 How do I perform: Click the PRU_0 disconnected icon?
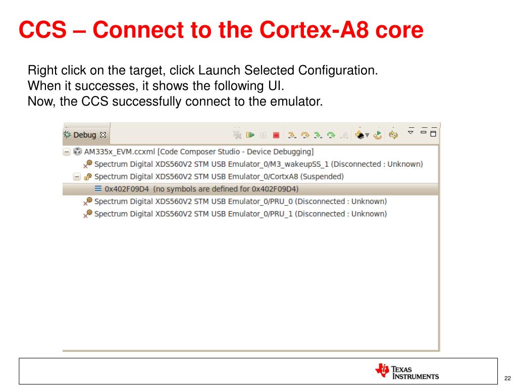coord(88,201)
